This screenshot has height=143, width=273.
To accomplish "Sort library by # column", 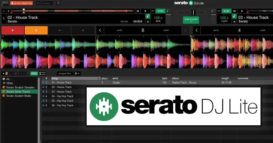I will [46, 78].
